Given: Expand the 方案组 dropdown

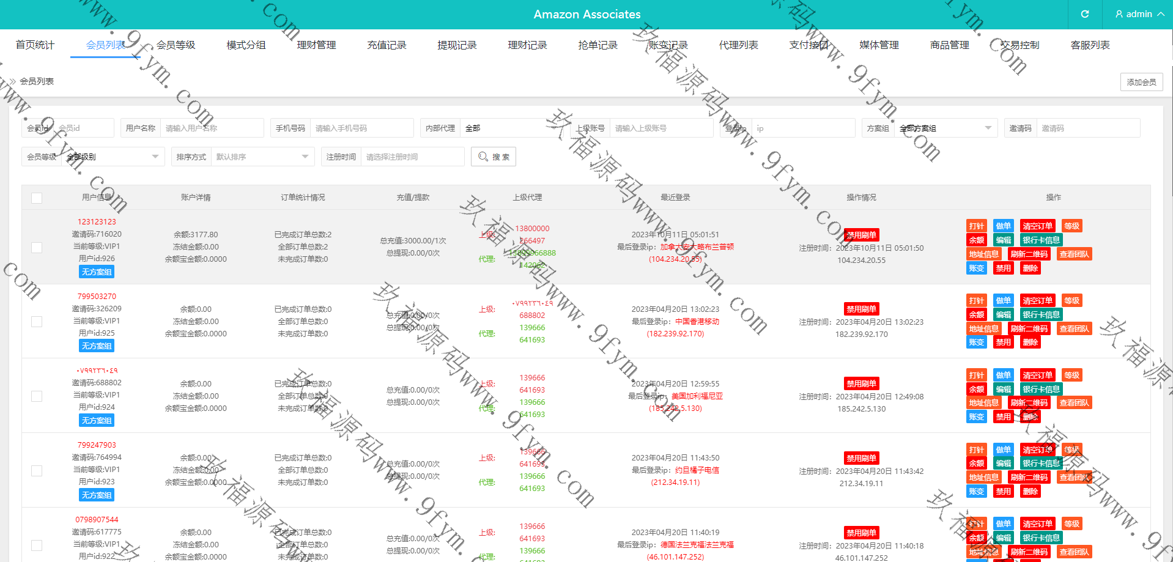Looking at the screenshot, I should pyautogui.click(x=945, y=128).
